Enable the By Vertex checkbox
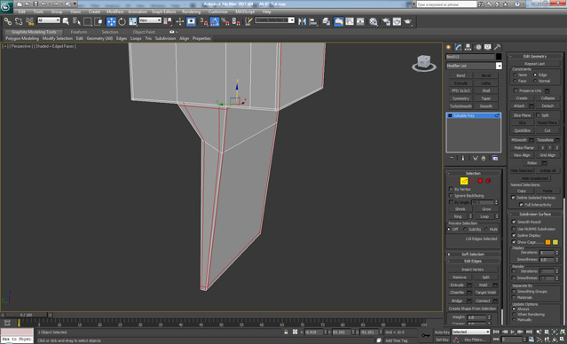The height and width of the screenshot is (344, 567). 451,190
